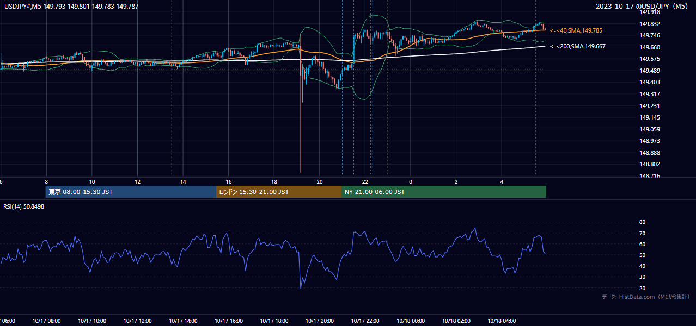Click RSI axis level 40
Screen dimensions: 696x326
pyautogui.click(x=642, y=266)
